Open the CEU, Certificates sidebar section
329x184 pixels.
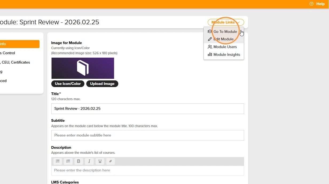point(15,62)
